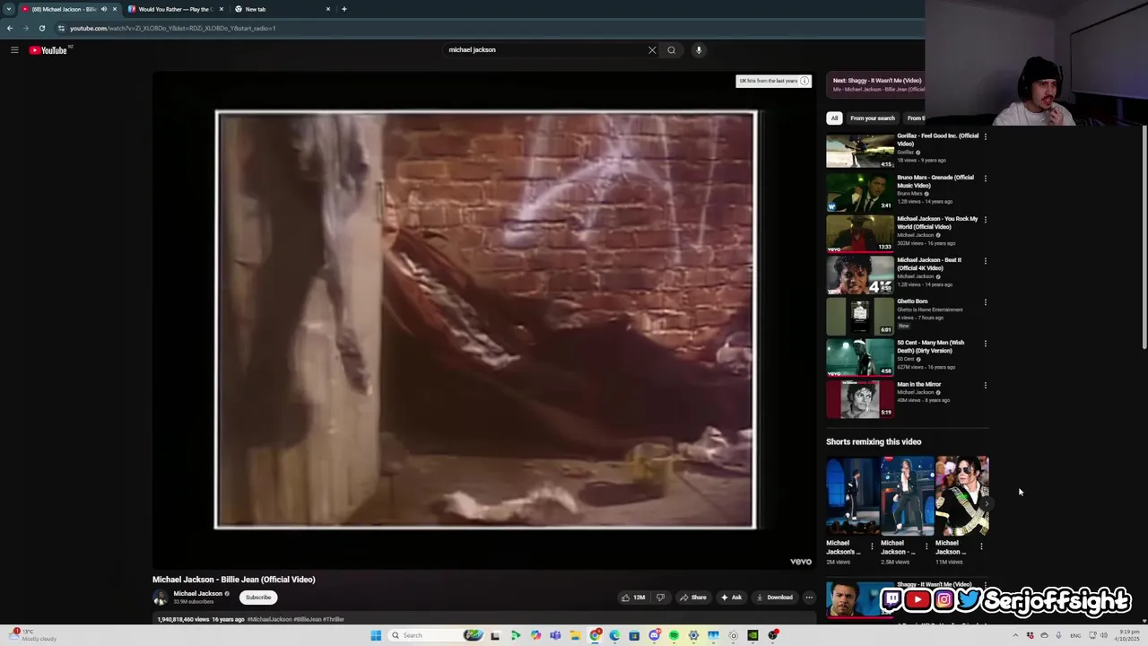Open Michael Jackson channel name link
The width and height of the screenshot is (1148, 646).
click(x=197, y=594)
